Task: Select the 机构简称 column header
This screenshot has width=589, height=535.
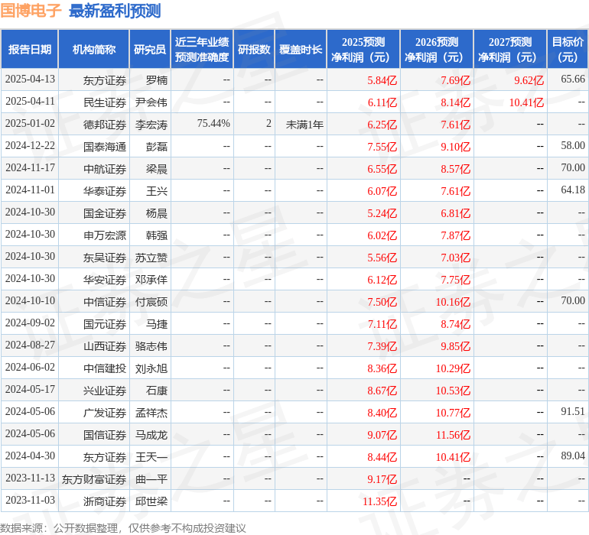Action: pos(94,49)
